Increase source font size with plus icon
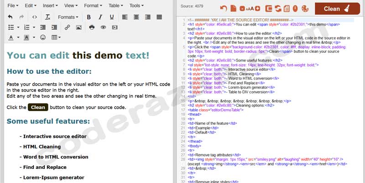 click(x=257, y=9)
